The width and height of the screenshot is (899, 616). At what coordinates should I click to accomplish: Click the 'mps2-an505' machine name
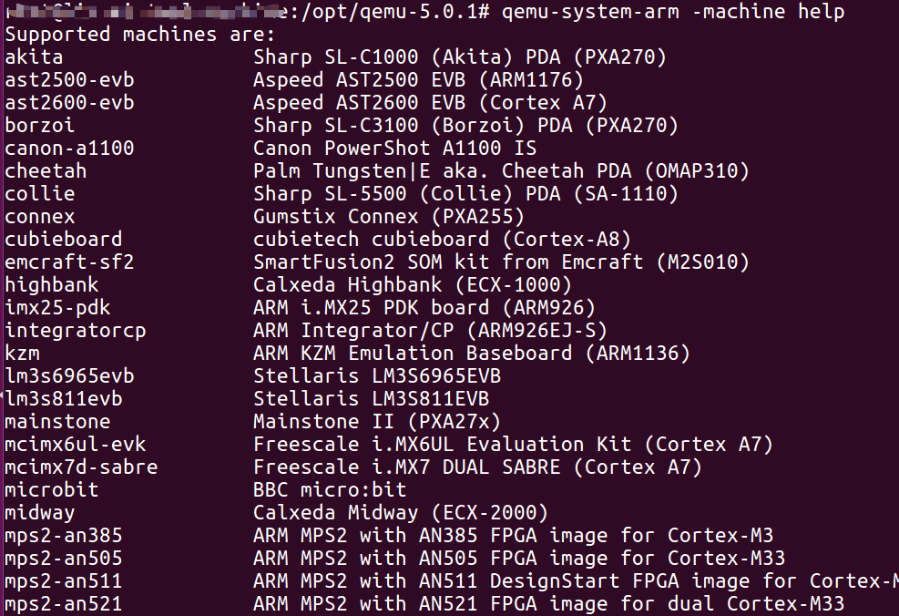(x=64, y=559)
